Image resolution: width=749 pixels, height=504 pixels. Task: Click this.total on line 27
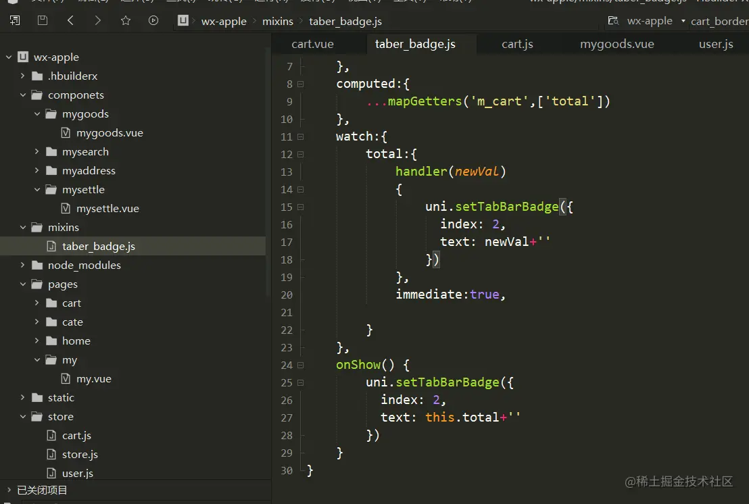click(462, 417)
